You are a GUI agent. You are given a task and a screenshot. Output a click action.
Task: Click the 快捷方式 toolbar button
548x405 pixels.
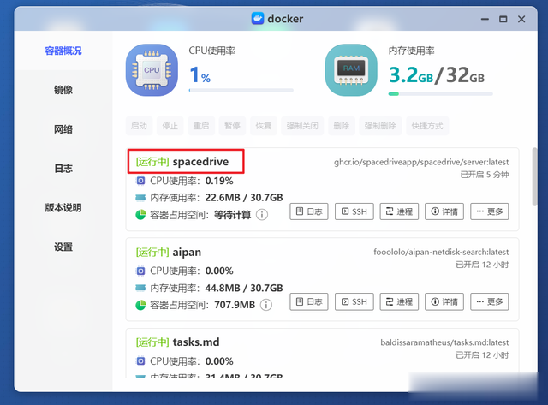[427, 126]
